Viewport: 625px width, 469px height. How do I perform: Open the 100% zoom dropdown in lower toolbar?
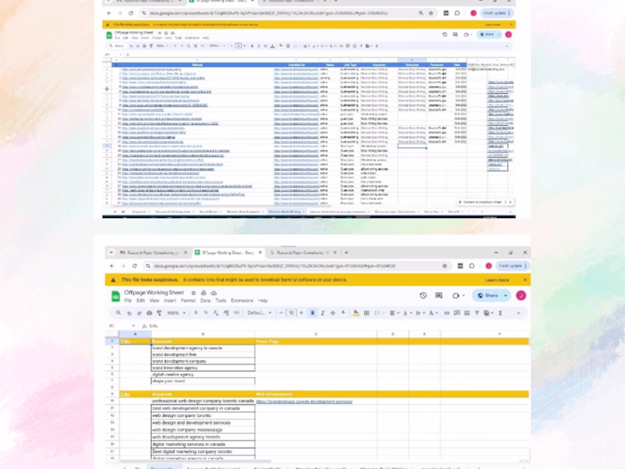pos(176,313)
